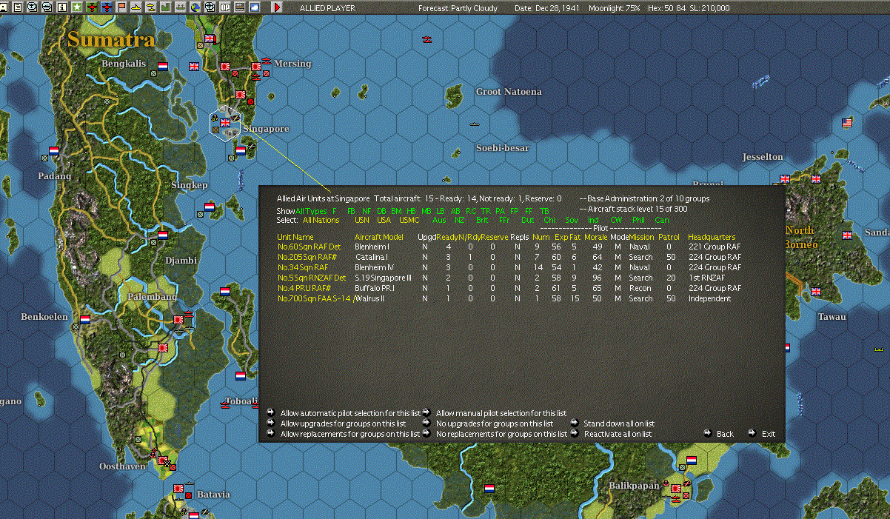Toggle the NF night fighter type filter

[x=367, y=211]
